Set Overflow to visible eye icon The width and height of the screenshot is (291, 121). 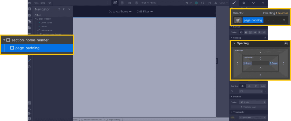[242, 86]
